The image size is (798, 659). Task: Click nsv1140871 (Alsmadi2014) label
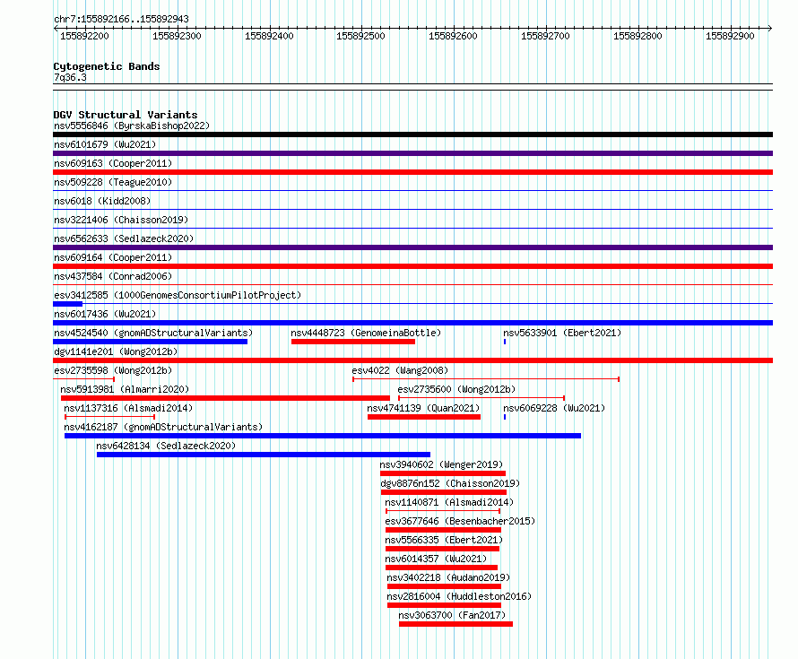coord(449,502)
